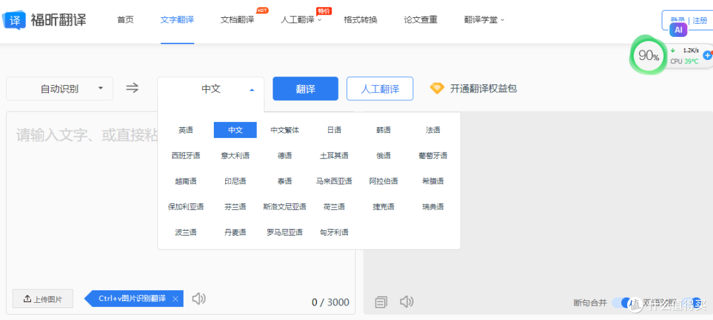Choose 捷克语 from the language list
The height and width of the screenshot is (320, 713).
(384, 207)
